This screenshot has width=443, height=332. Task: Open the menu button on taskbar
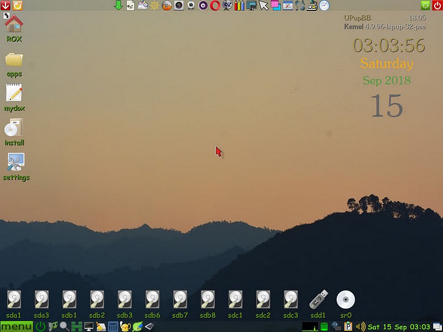pos(17,326)
